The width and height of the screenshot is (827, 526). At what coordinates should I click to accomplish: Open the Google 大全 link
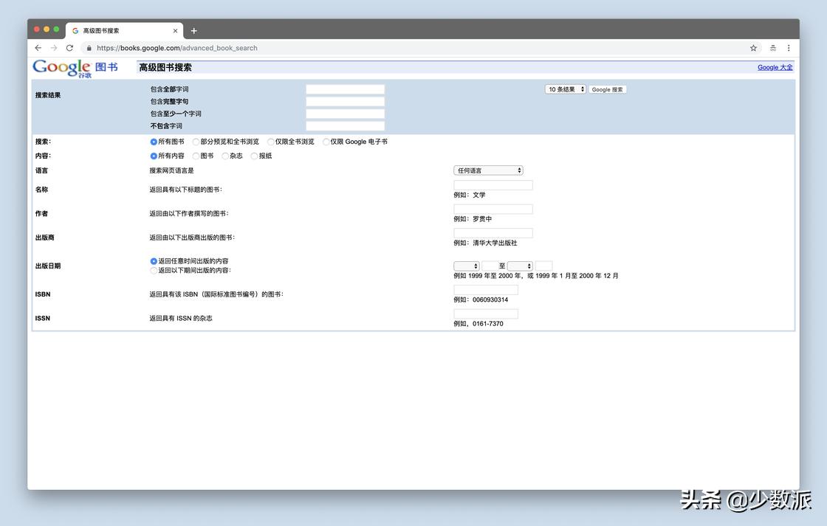(775, 67)
